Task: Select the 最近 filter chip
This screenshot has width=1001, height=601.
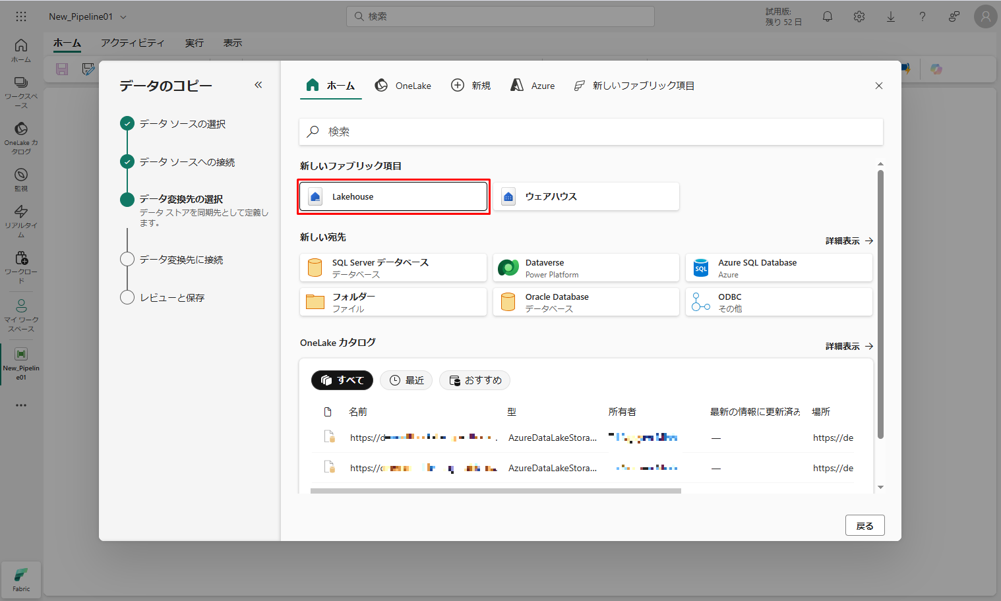Action: [x=406, y=380]
